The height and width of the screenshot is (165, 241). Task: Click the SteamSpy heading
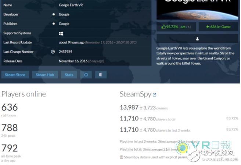pyautogui.click(x=136, y=94)
